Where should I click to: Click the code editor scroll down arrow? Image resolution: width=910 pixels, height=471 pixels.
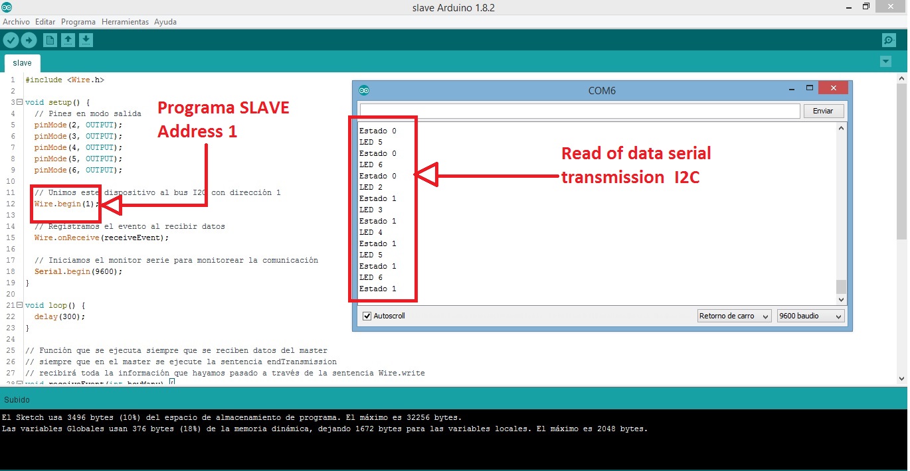tap(902, 378)
